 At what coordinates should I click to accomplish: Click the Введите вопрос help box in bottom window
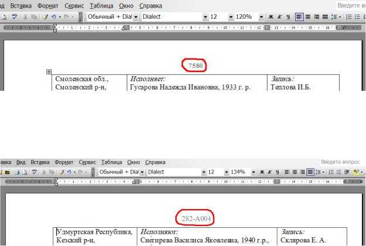pos(343,162)
